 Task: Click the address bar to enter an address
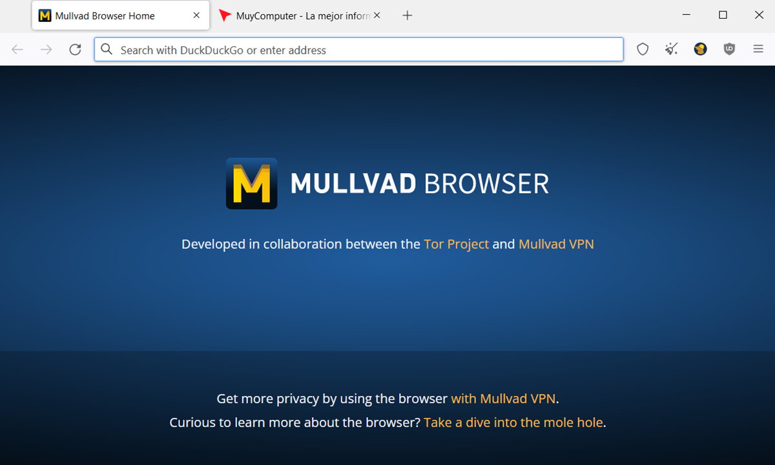[355, 49]
